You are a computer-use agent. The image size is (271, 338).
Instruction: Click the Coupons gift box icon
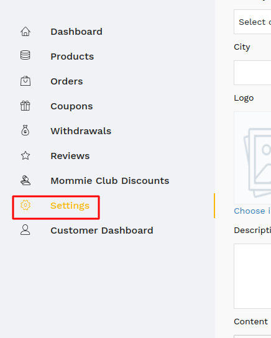[x=25, y=106]
